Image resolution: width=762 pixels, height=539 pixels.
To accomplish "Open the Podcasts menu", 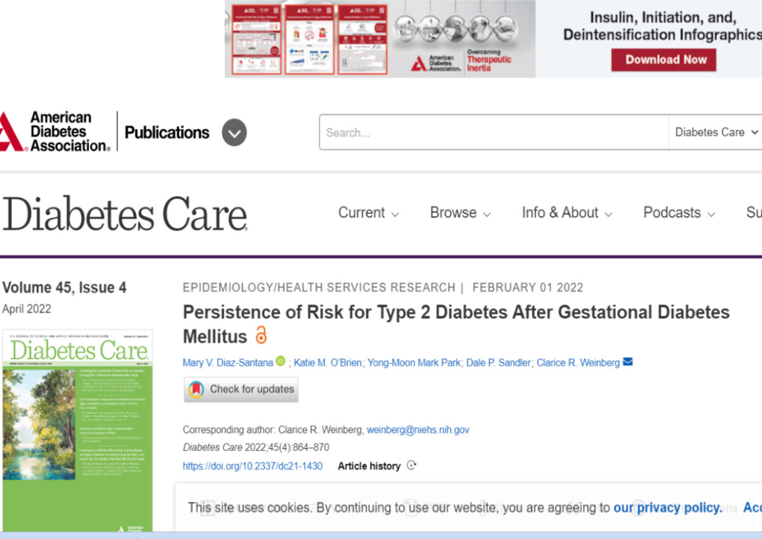I will click(679, 213).
